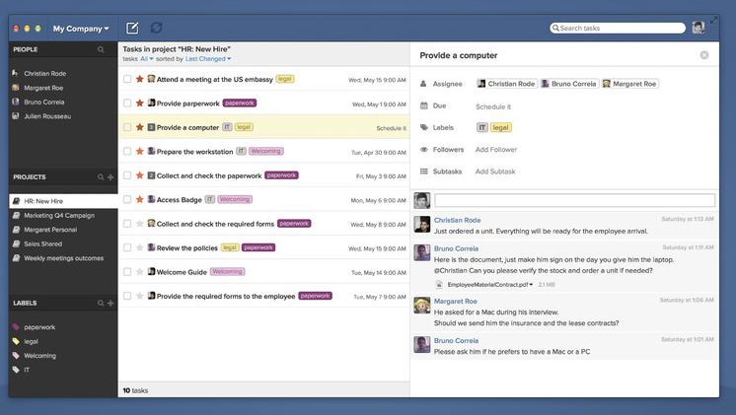Tick the Review the policies checkbox
This screenshot has width=736, height=415.
(x=127, y=247)
